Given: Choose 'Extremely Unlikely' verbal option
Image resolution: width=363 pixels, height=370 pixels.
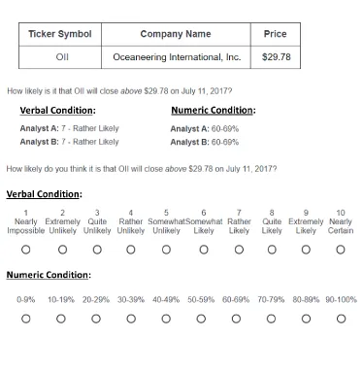Looking at the screenshot, I should tap(62, 250).
